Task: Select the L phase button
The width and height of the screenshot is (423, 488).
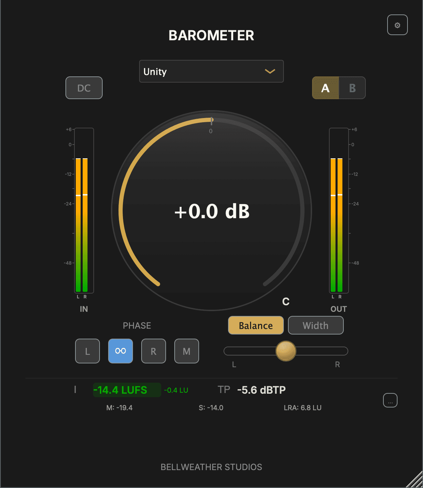Action: [87, 351]
